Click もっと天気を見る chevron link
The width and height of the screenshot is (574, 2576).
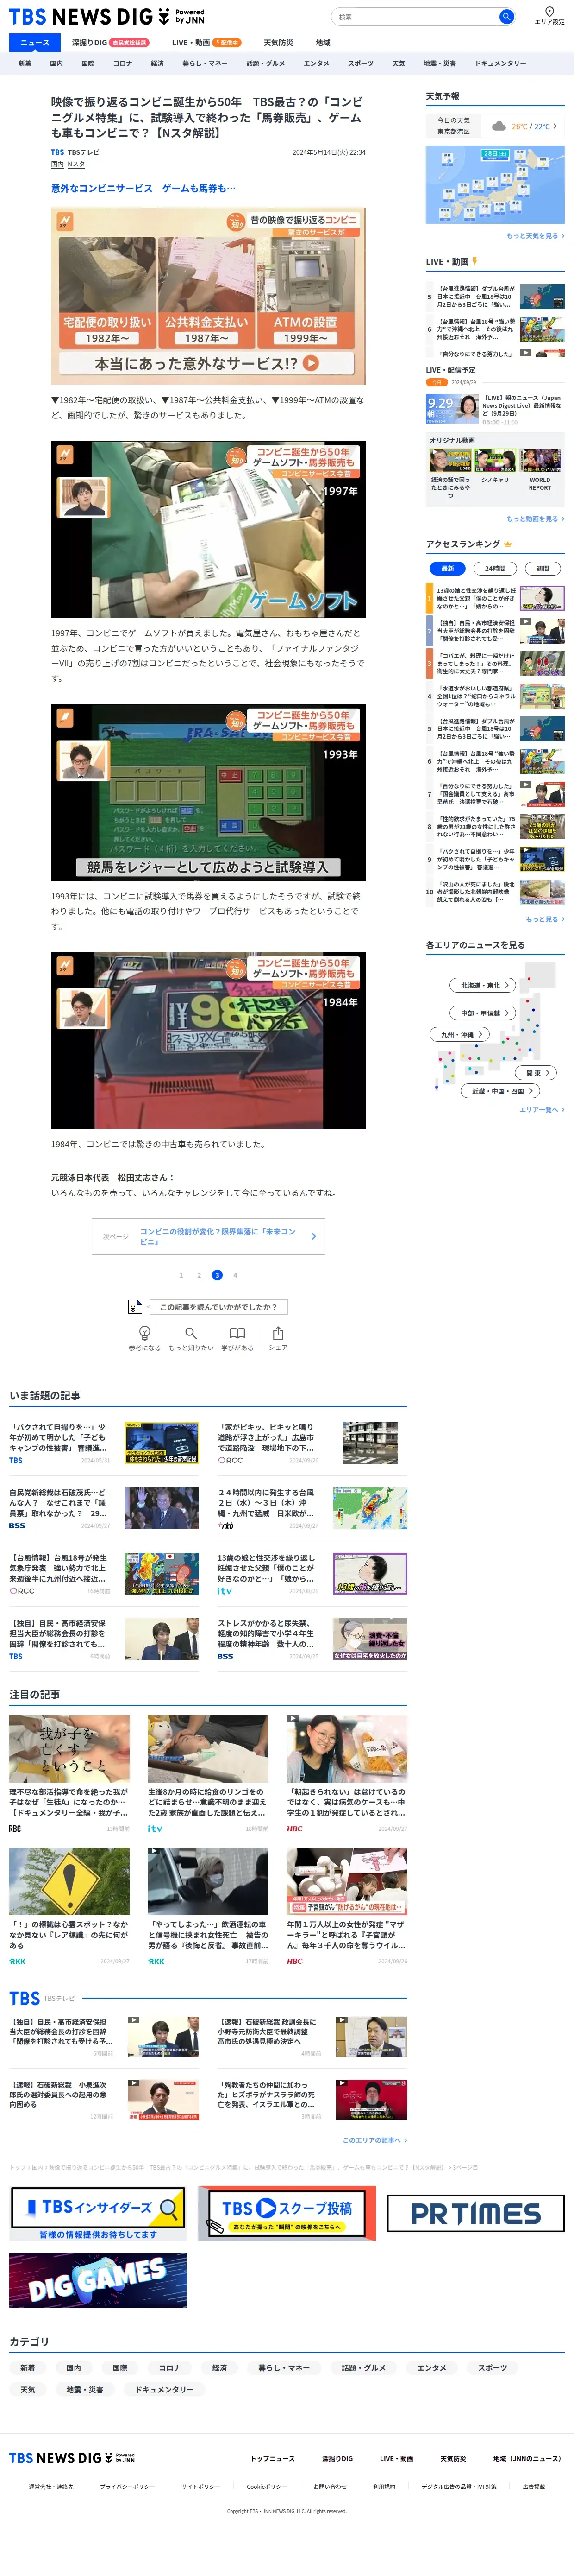(535, 236)
